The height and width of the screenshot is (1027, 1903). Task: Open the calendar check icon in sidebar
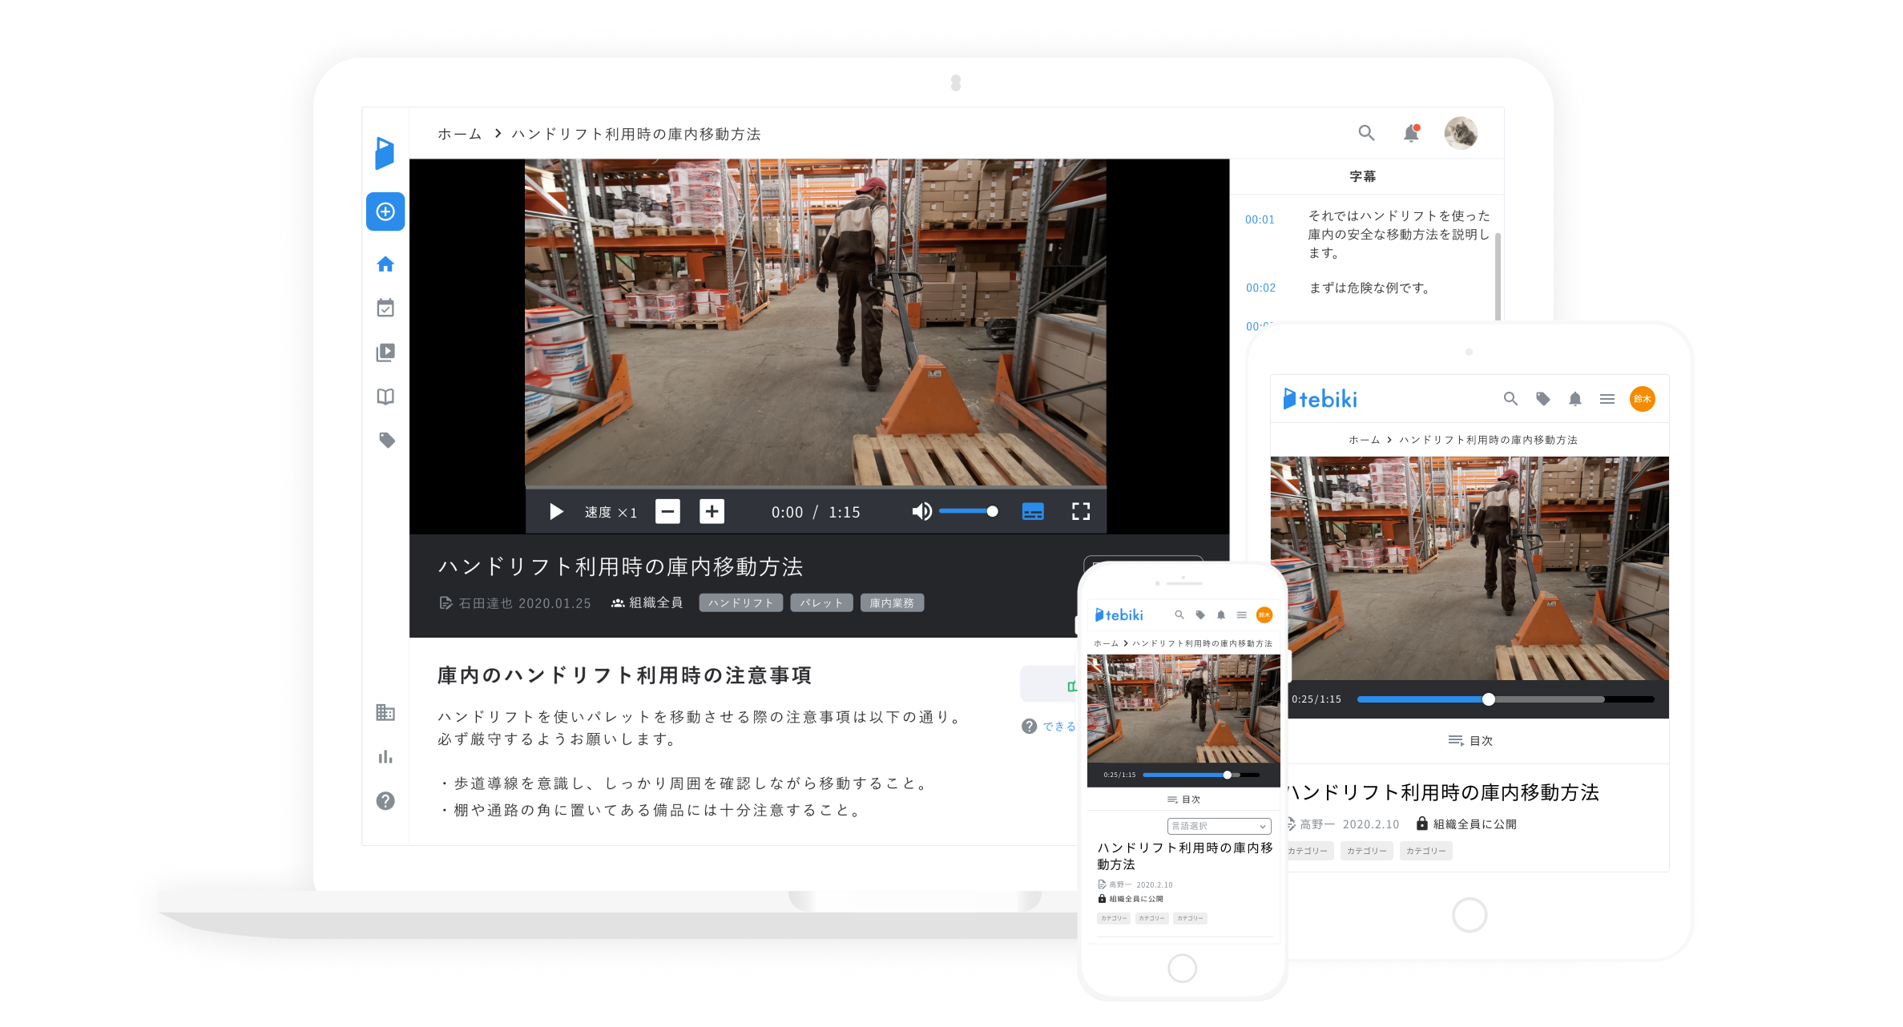[385, 308]
